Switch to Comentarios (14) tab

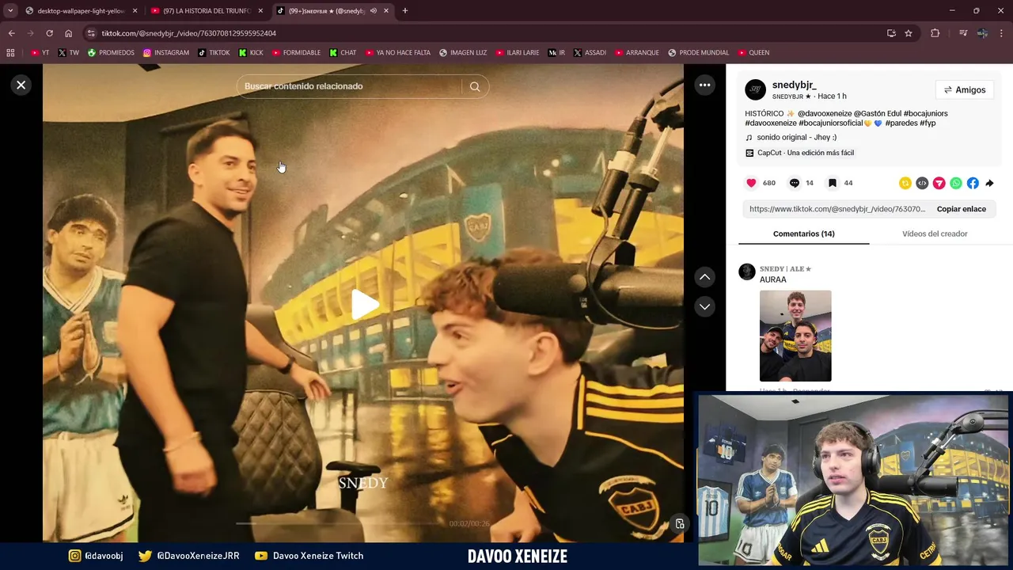[x=803, y=234]
